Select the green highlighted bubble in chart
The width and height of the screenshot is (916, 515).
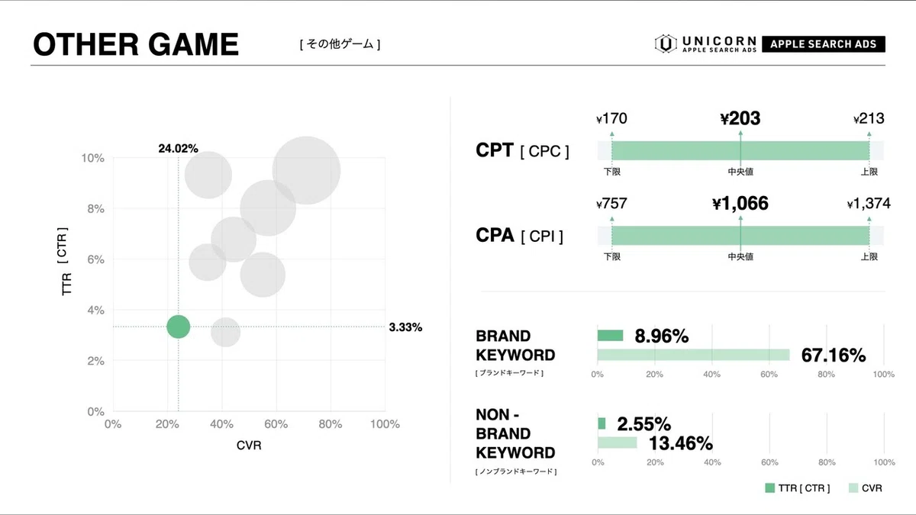pos(178,327)
